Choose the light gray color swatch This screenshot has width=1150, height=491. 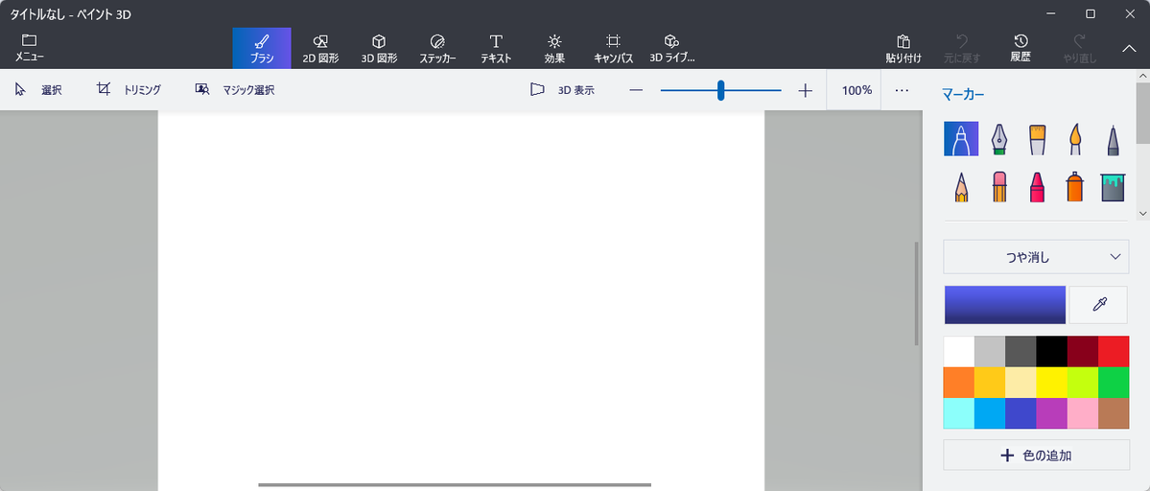(990, 351)
